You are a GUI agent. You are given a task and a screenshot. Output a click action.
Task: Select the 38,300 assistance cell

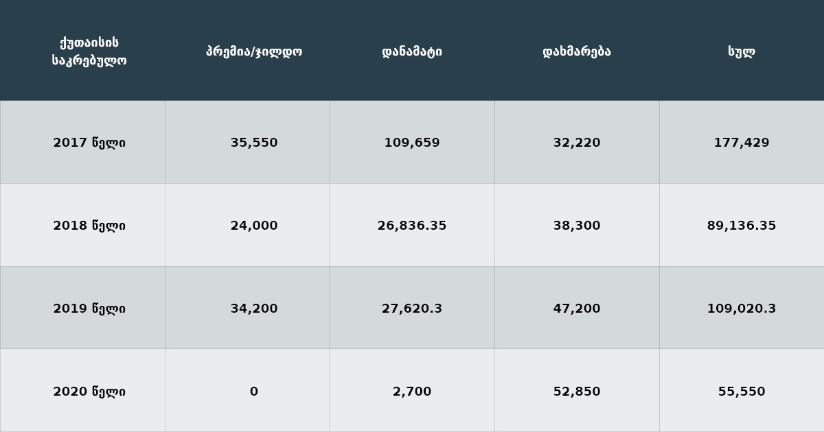pos(577,226)
